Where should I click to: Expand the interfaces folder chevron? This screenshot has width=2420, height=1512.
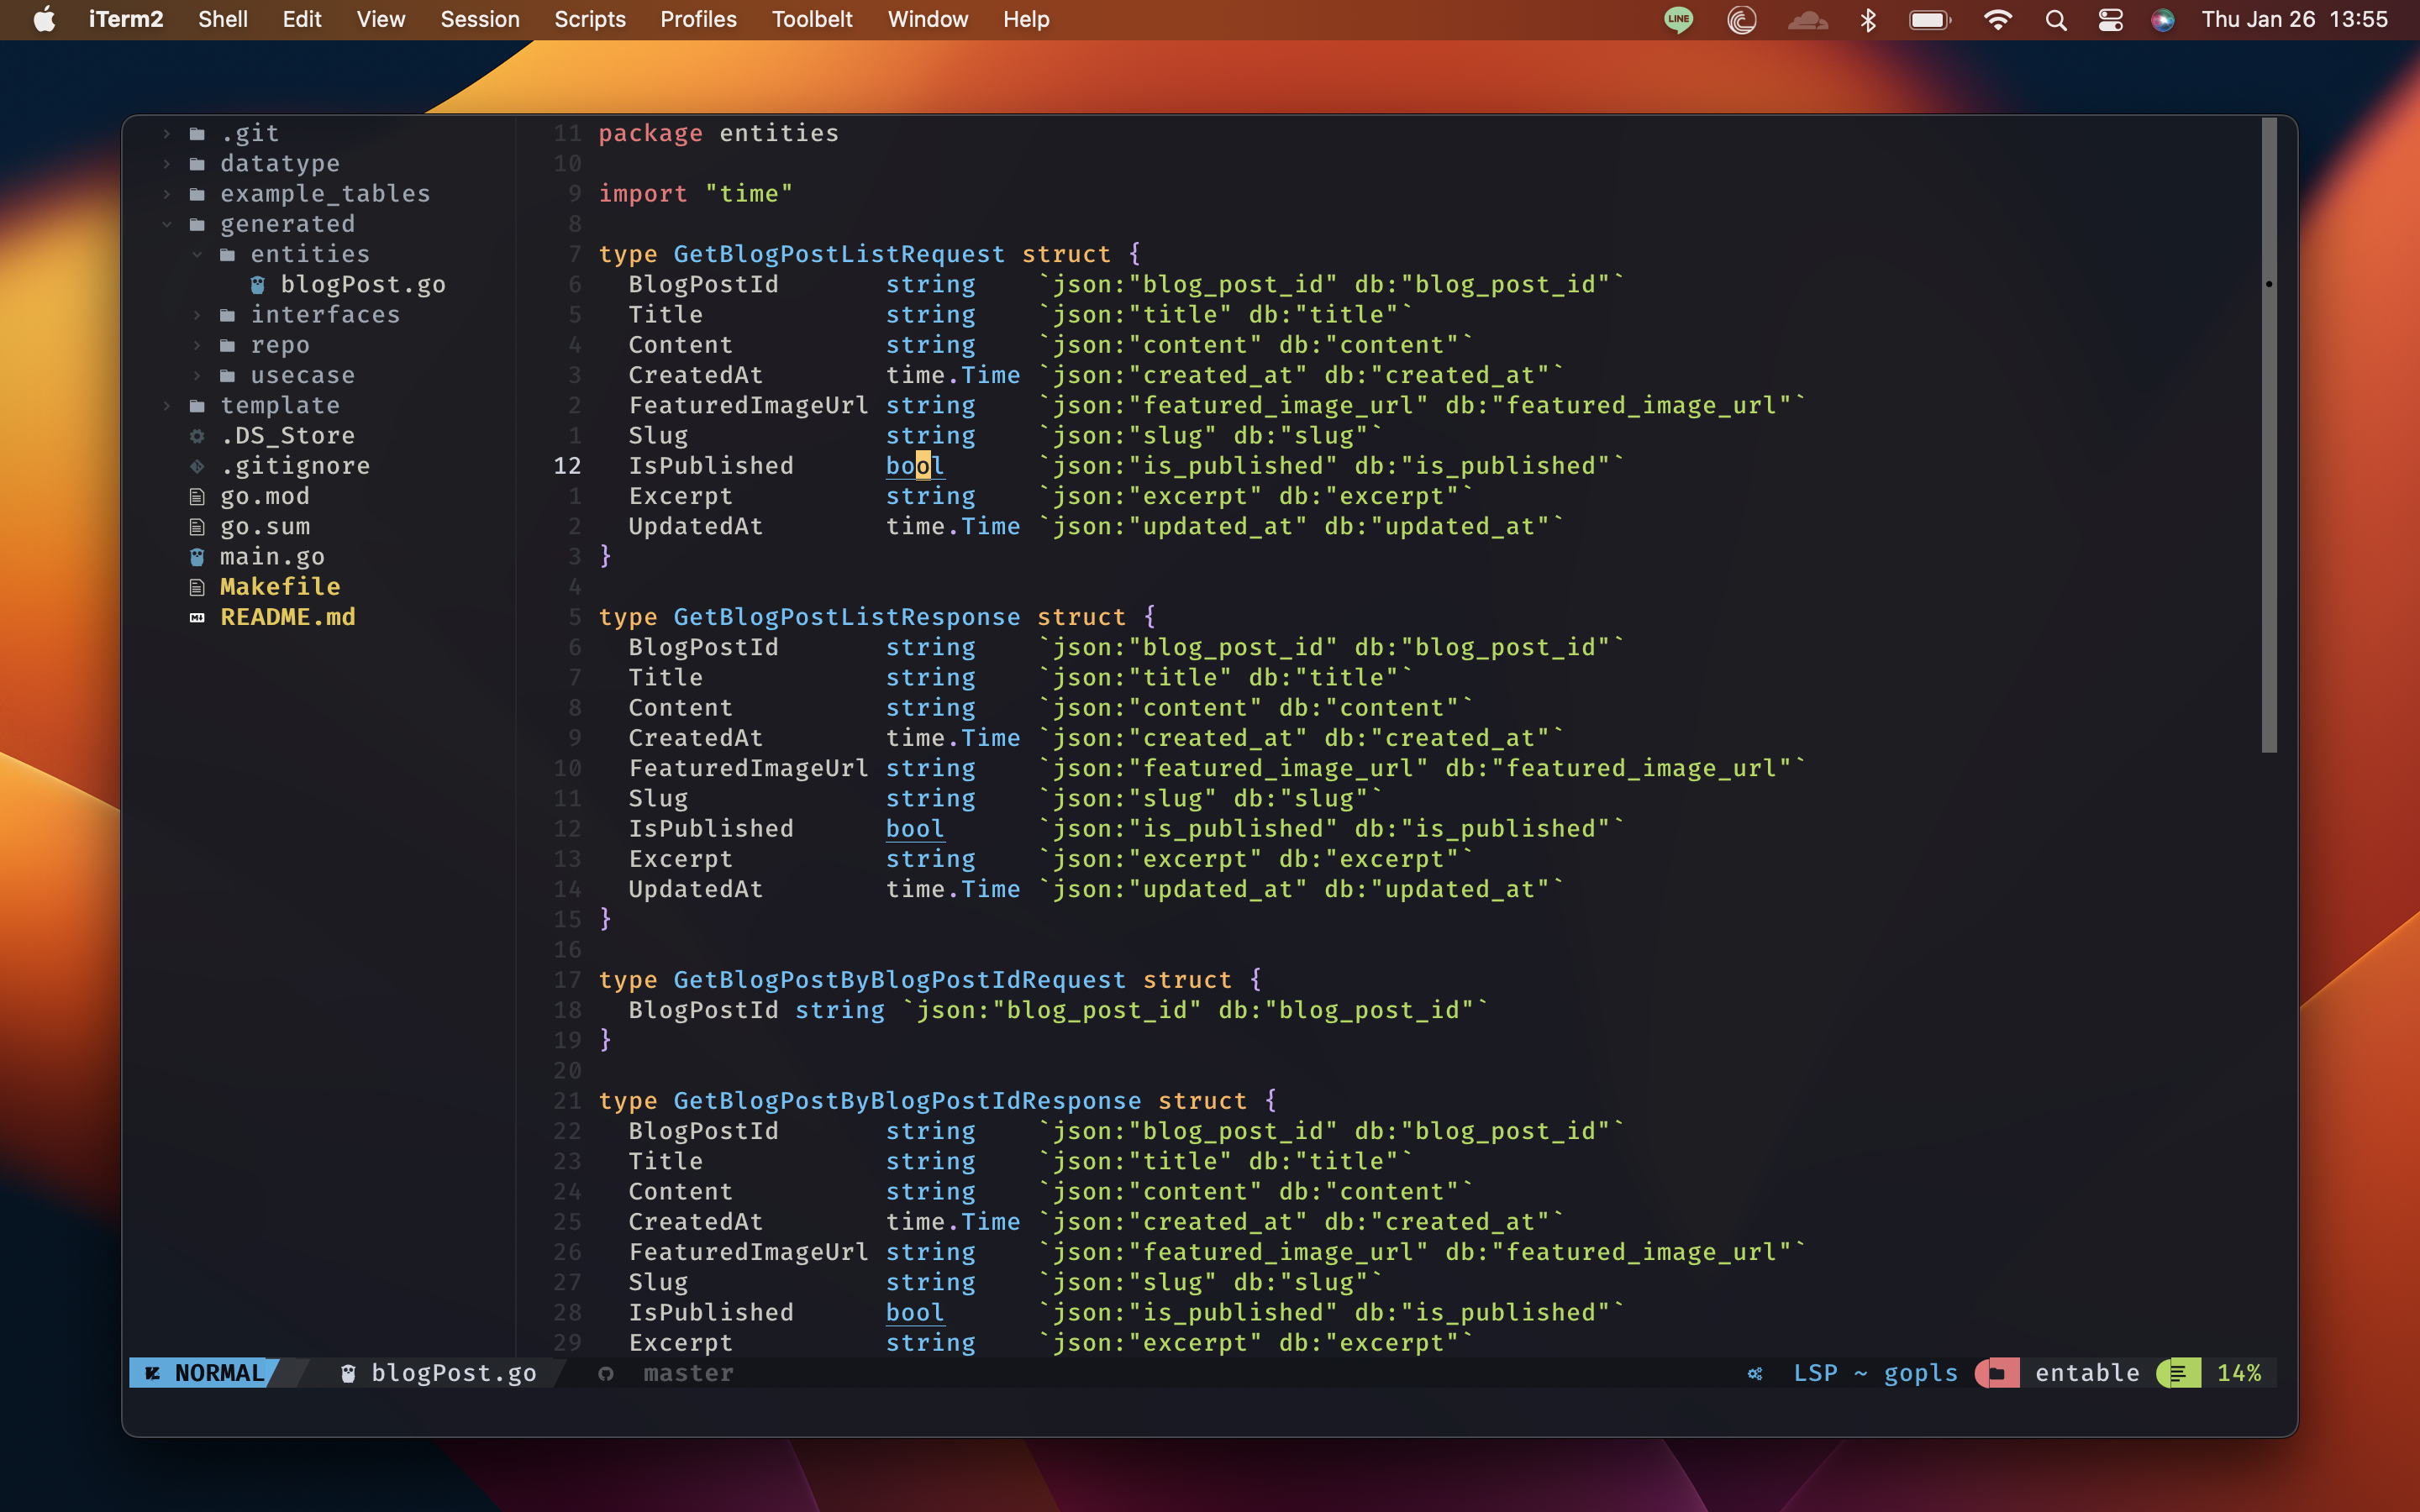coord(197,315)
